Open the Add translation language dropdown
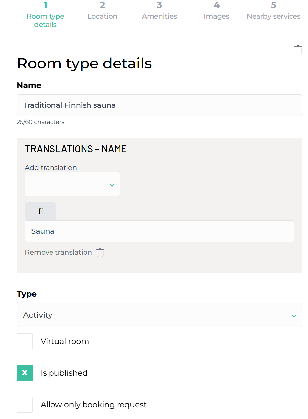 72,184
